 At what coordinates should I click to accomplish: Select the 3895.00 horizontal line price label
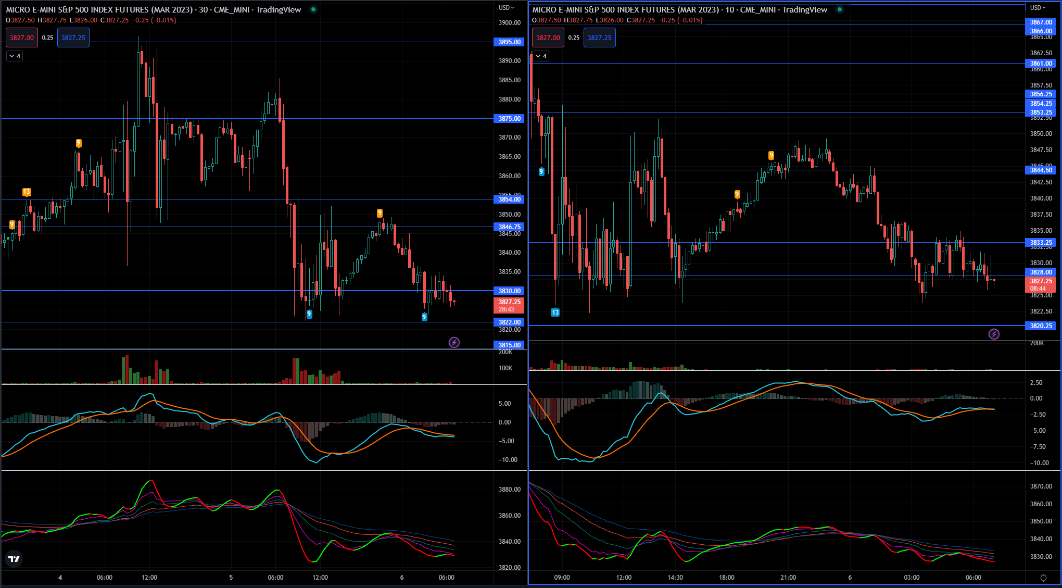pyautogui.click(x=509, y=42)
